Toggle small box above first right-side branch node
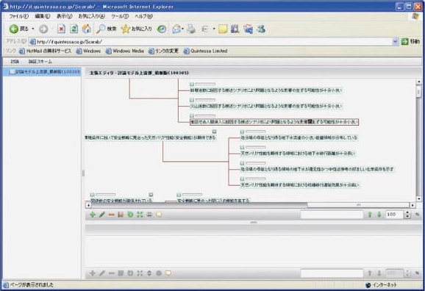Screen dimensions: 425x291 243,132
